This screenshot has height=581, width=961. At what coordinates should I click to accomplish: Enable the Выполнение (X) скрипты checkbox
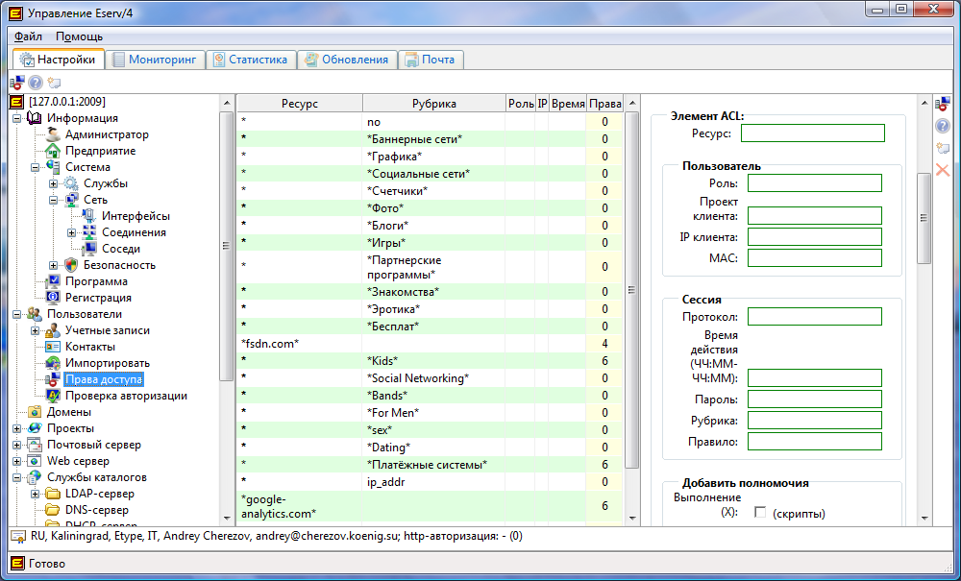point(760,513)
